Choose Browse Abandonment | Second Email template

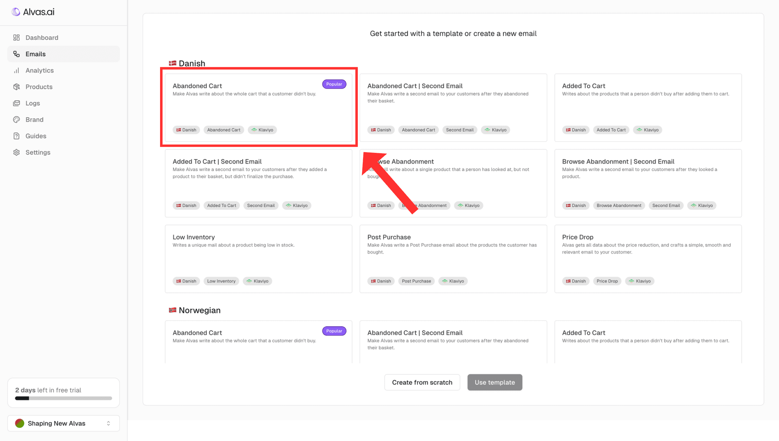pos(648,183)
